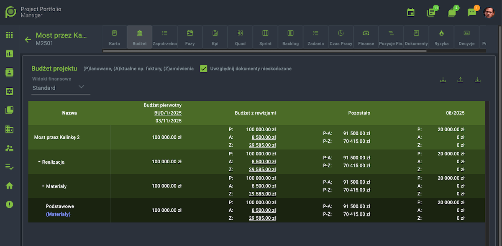The image size is (502, 246).
Task: Open the home icon in sidebar
Action: click(x=10, y=185)
